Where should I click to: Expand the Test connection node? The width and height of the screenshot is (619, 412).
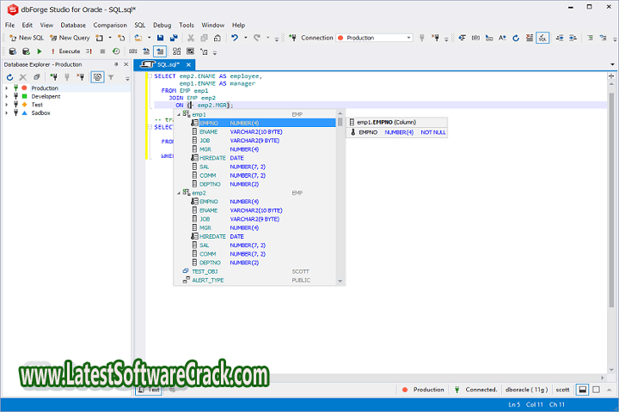6,105
